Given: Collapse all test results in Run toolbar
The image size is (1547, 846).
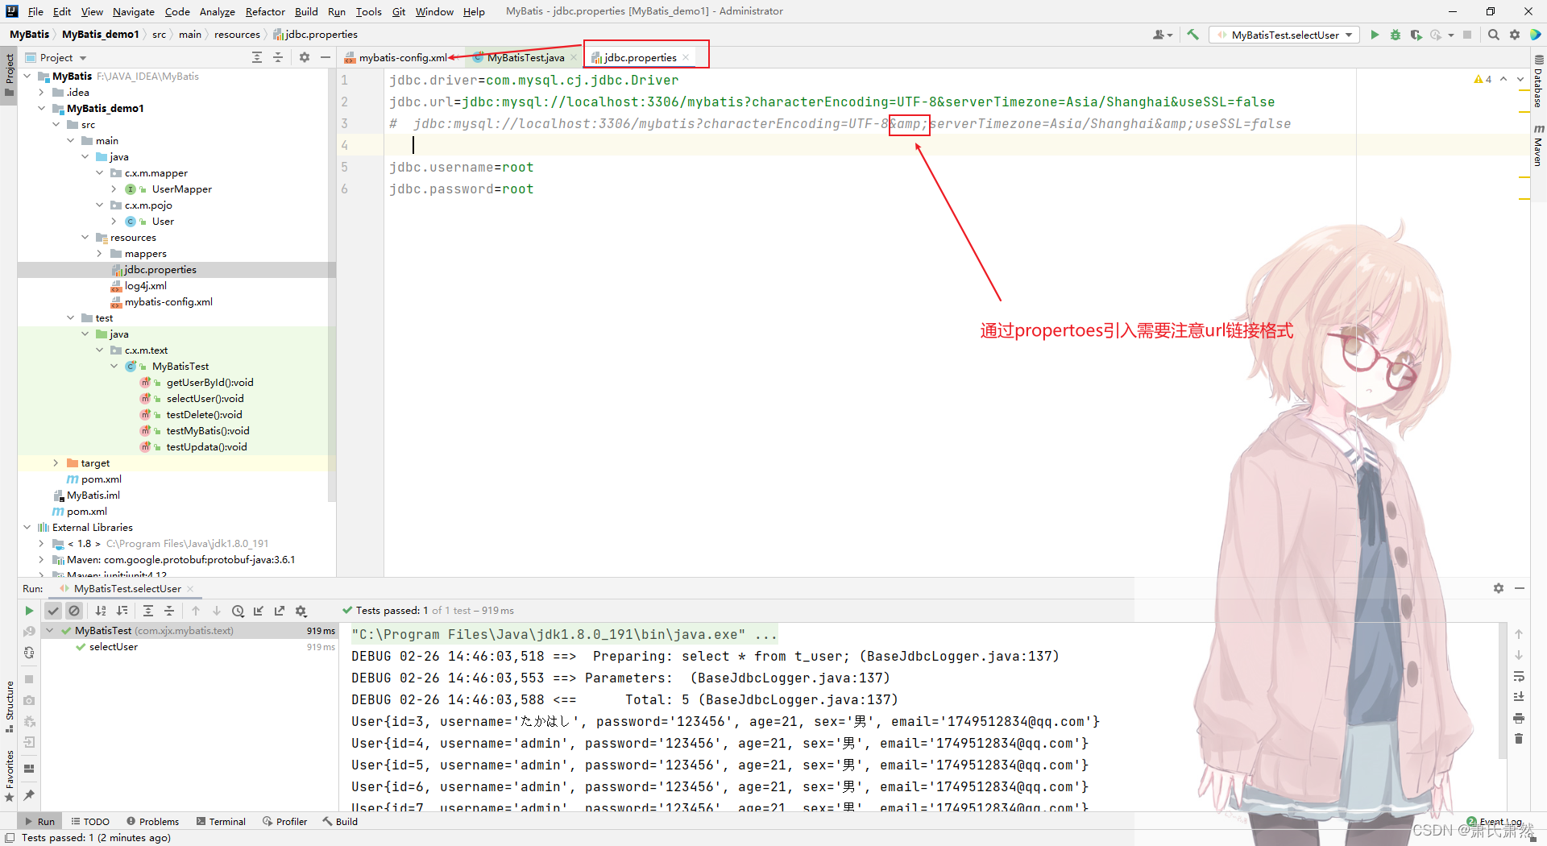Looking at the screenshot, I should (x=169, y=611).
